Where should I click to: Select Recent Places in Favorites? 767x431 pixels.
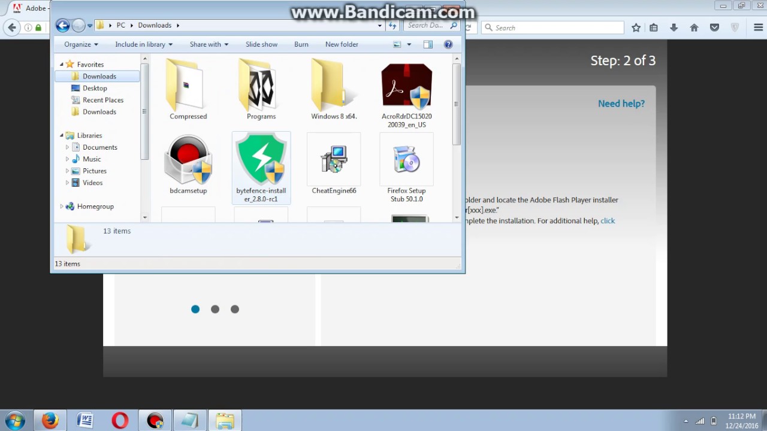pos(102,100)
